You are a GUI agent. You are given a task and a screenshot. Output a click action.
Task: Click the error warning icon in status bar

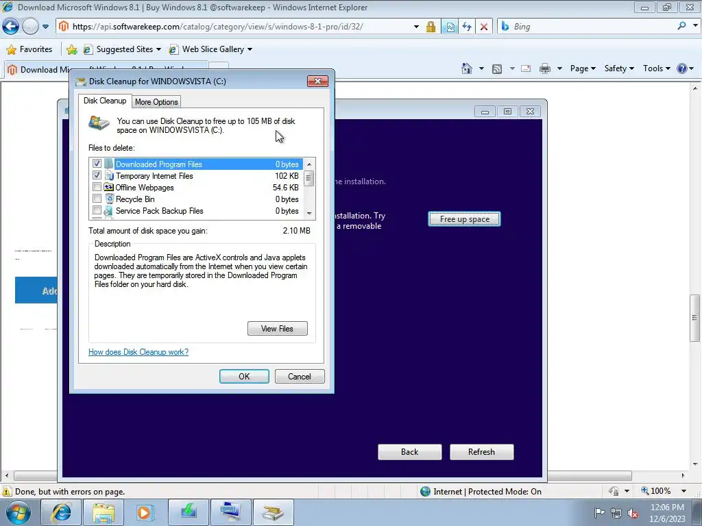(x=7, y=492)
